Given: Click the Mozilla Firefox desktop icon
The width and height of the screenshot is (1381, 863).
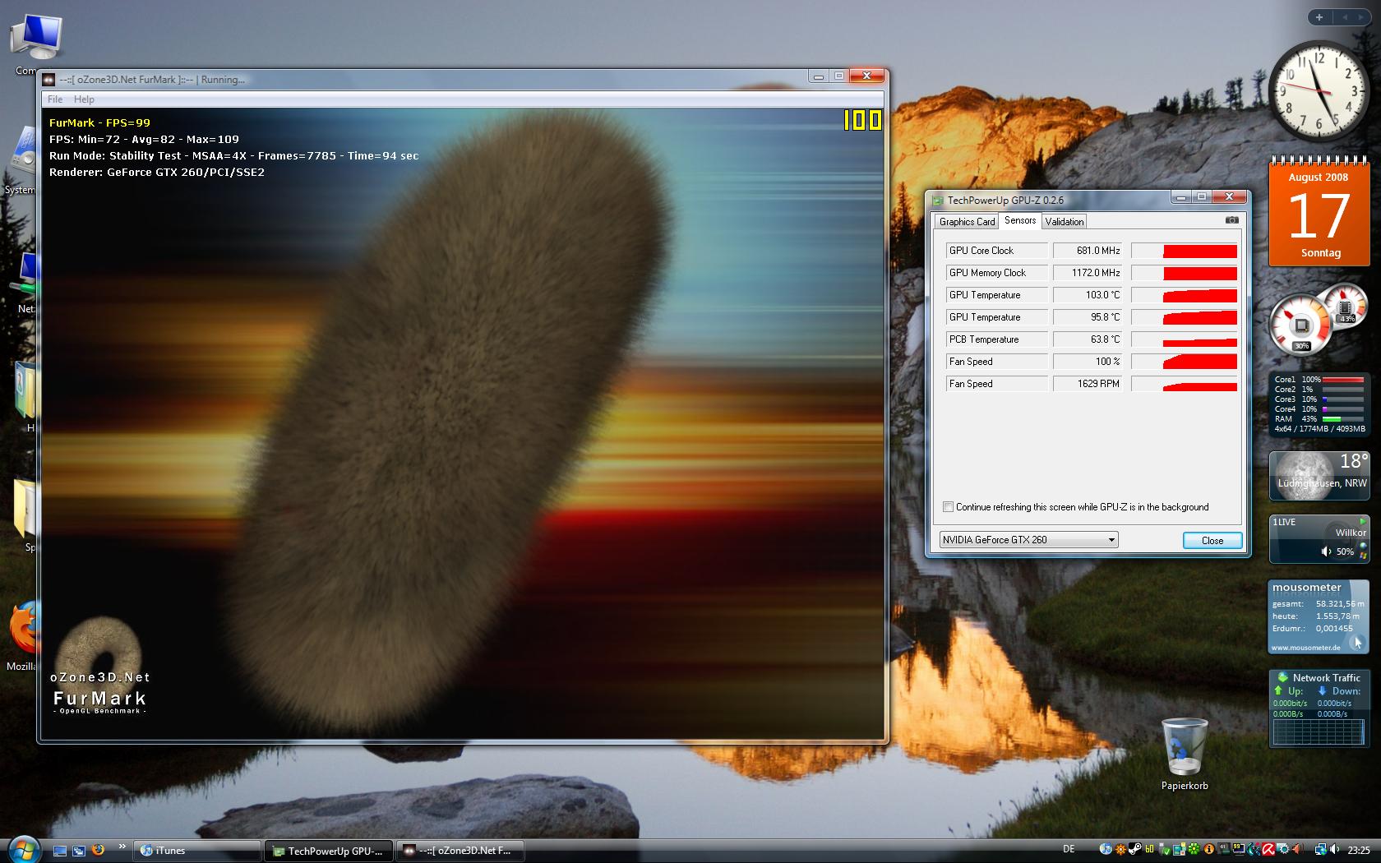Looking at the screenshot, I should point(22,637).
